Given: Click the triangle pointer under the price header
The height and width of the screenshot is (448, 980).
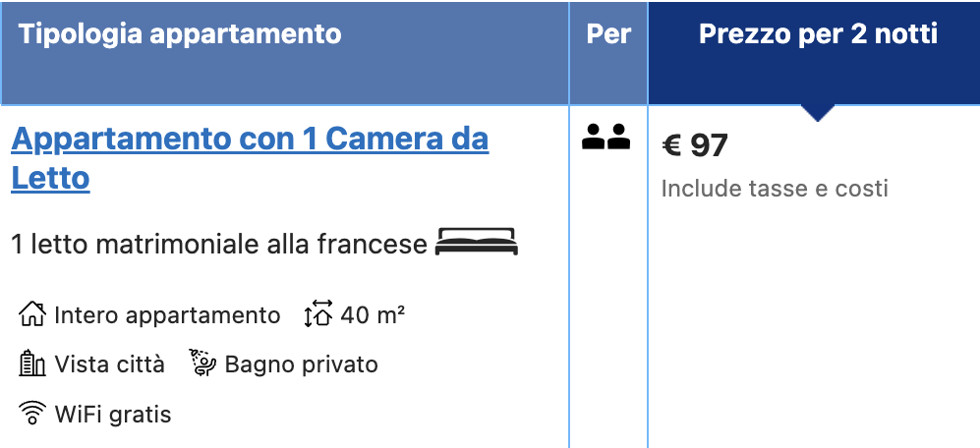Looking at the screenshot, I should 817,112.
